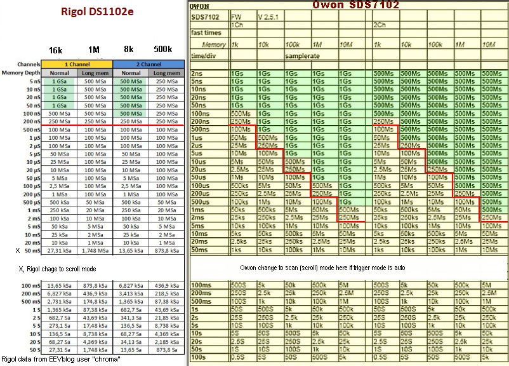Screen dimensions: 509x366
Task: Click the Owon scan (scroll) mode note text
Action: (x=322, y=268)
